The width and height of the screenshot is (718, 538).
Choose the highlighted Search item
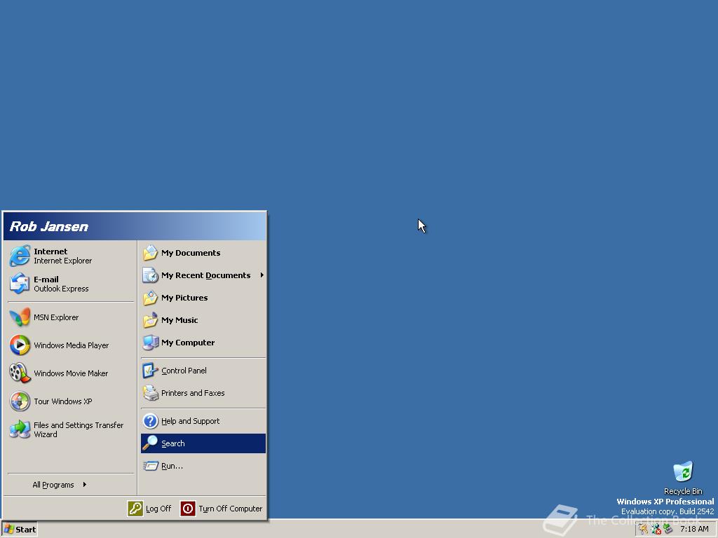coord(203,443)
